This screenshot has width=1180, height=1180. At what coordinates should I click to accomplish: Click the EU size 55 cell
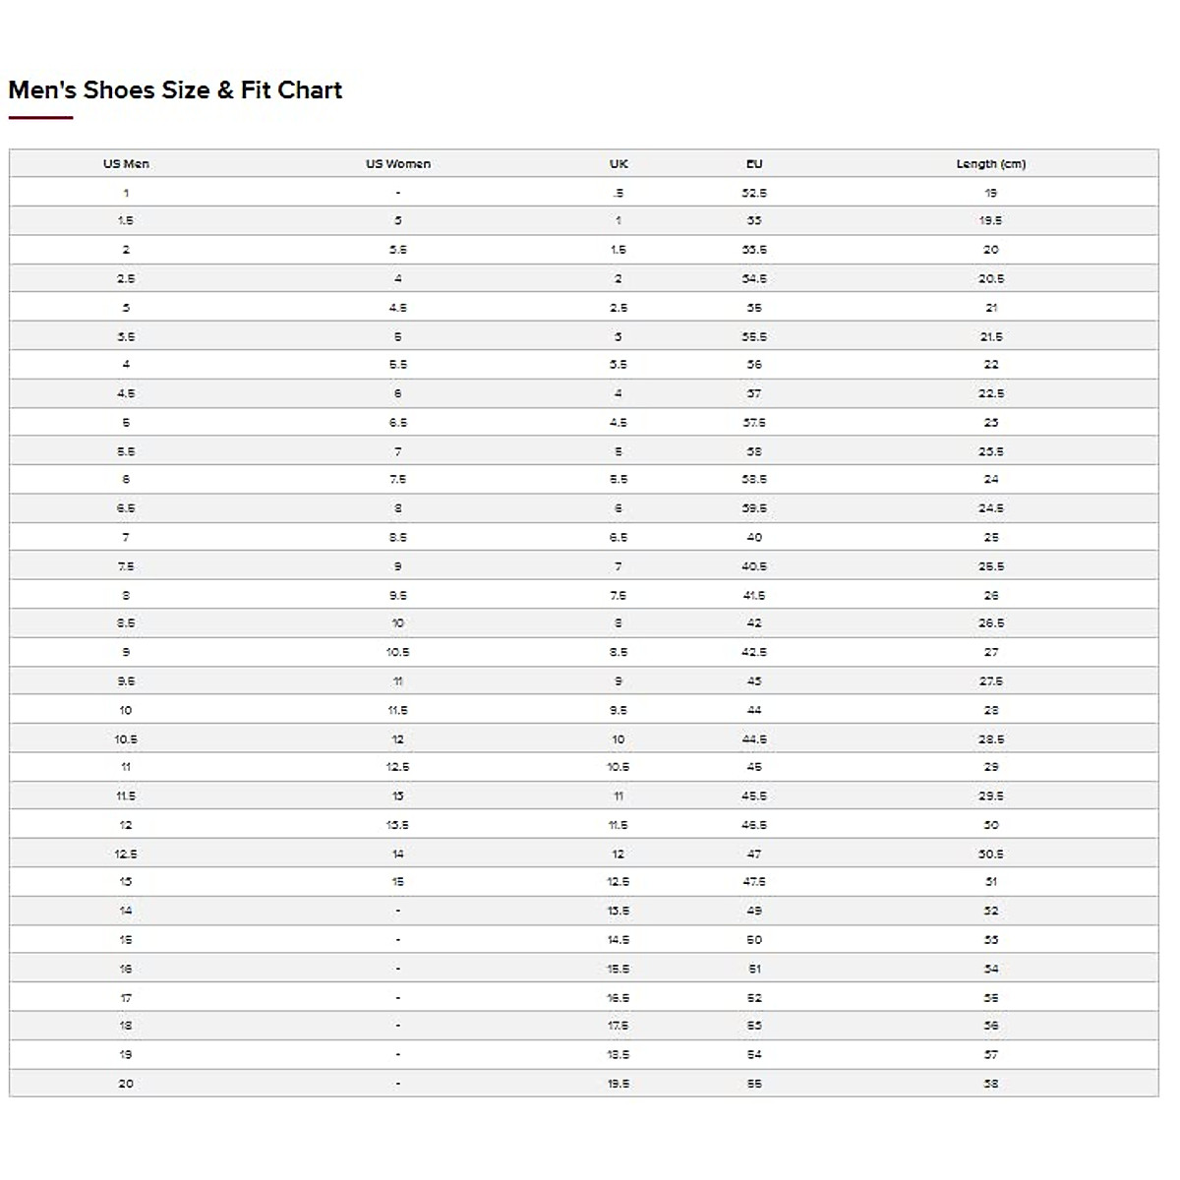[754, 1084]
